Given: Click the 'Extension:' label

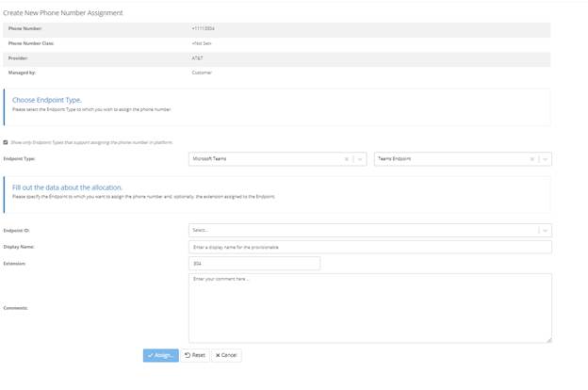Looking at the screenshot, I should (14, 264).
